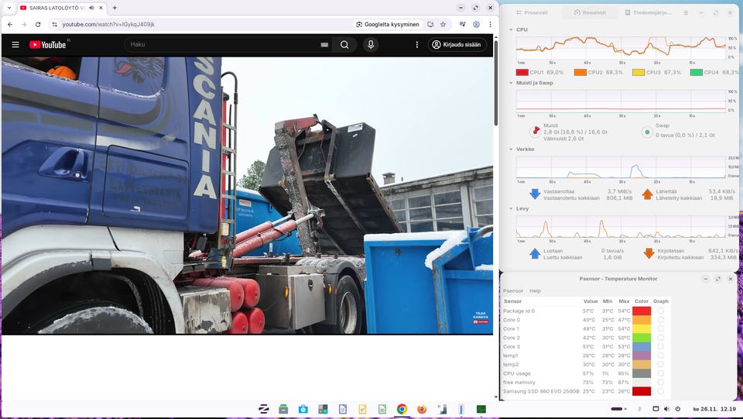Change CPU1 red color swatch
The width and height of the screenshot is (743, 419).
point(522,73)
